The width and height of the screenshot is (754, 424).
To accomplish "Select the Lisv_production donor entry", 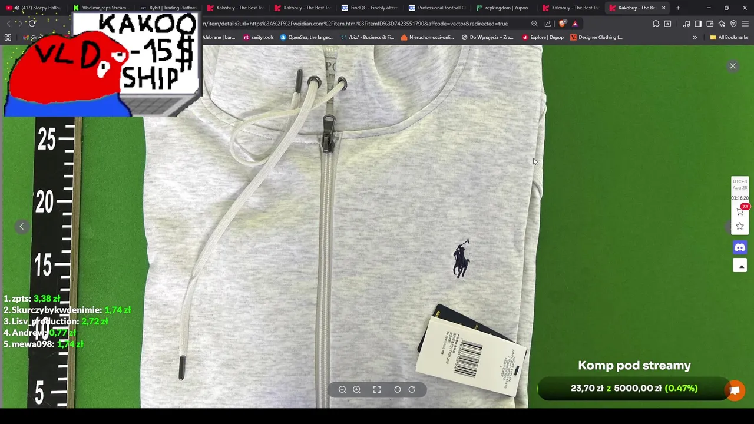I will pyautogui.click(x=56, y=322).
